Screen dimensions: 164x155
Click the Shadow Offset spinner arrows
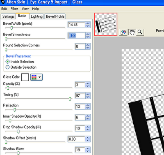pos(88,139)
